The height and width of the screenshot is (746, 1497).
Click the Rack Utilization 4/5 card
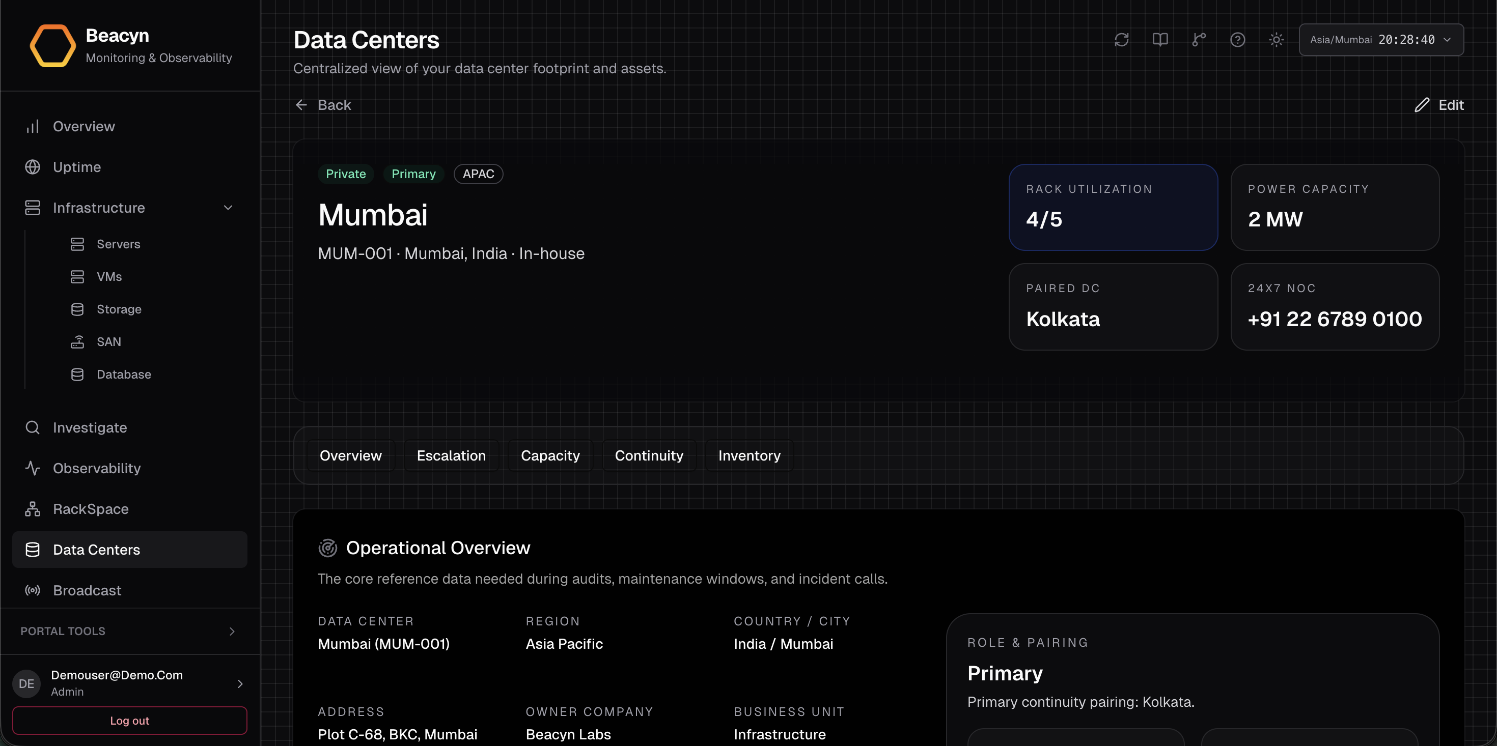click(x=1114, y=208)
